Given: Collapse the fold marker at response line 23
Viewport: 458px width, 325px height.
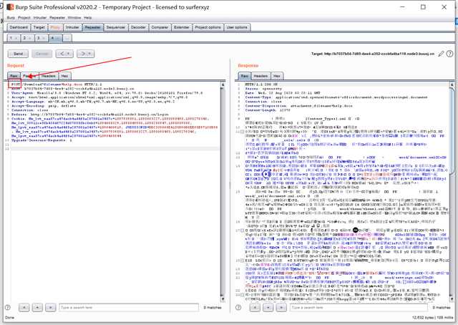Looking at the screenshot, I should (242, 295).
